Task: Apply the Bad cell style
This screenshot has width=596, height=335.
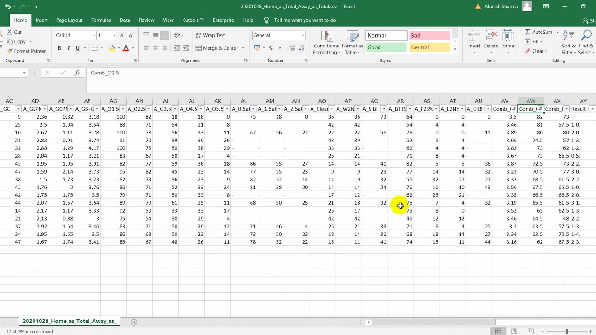Action: click(x=429, y=35)
